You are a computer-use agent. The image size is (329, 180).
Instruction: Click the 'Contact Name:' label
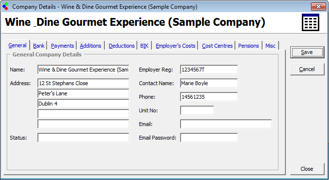pos(156,83)
